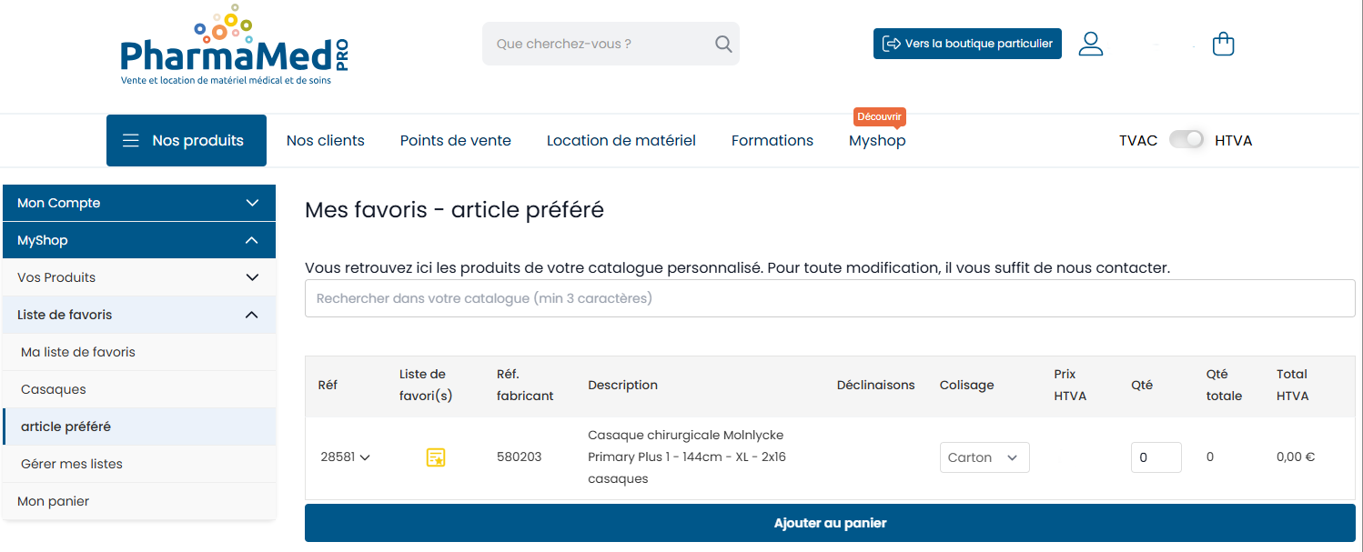This screenshot has height=552, width=1363.
Task: Select Casaques favorites list
Action: pyautogui.click(x=54, y=389)
